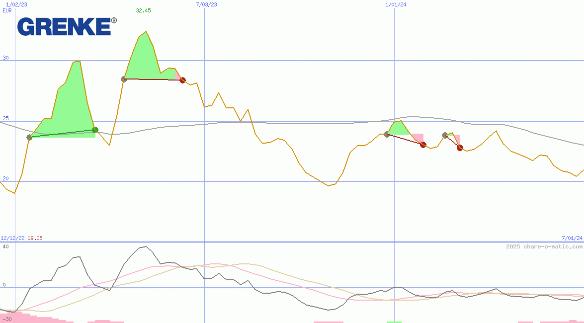This screenshot has width=584, height=323.
Task: Click the 7/01/24 end date label
Action: point(572,238)
